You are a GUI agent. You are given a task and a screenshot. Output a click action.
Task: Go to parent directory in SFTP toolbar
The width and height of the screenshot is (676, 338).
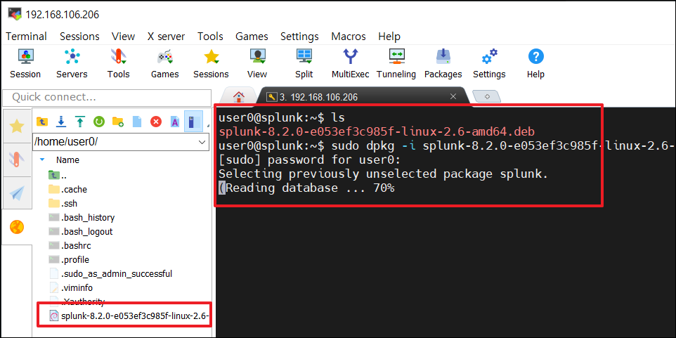(x=42, y=122)
